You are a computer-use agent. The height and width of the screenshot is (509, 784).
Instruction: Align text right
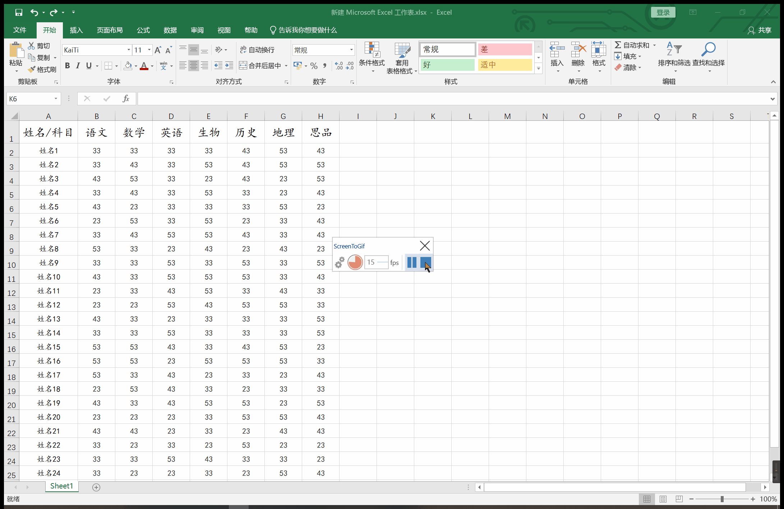(204, 65)
